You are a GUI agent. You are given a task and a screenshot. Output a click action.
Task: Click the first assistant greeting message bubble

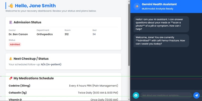(x=161, y=24)
